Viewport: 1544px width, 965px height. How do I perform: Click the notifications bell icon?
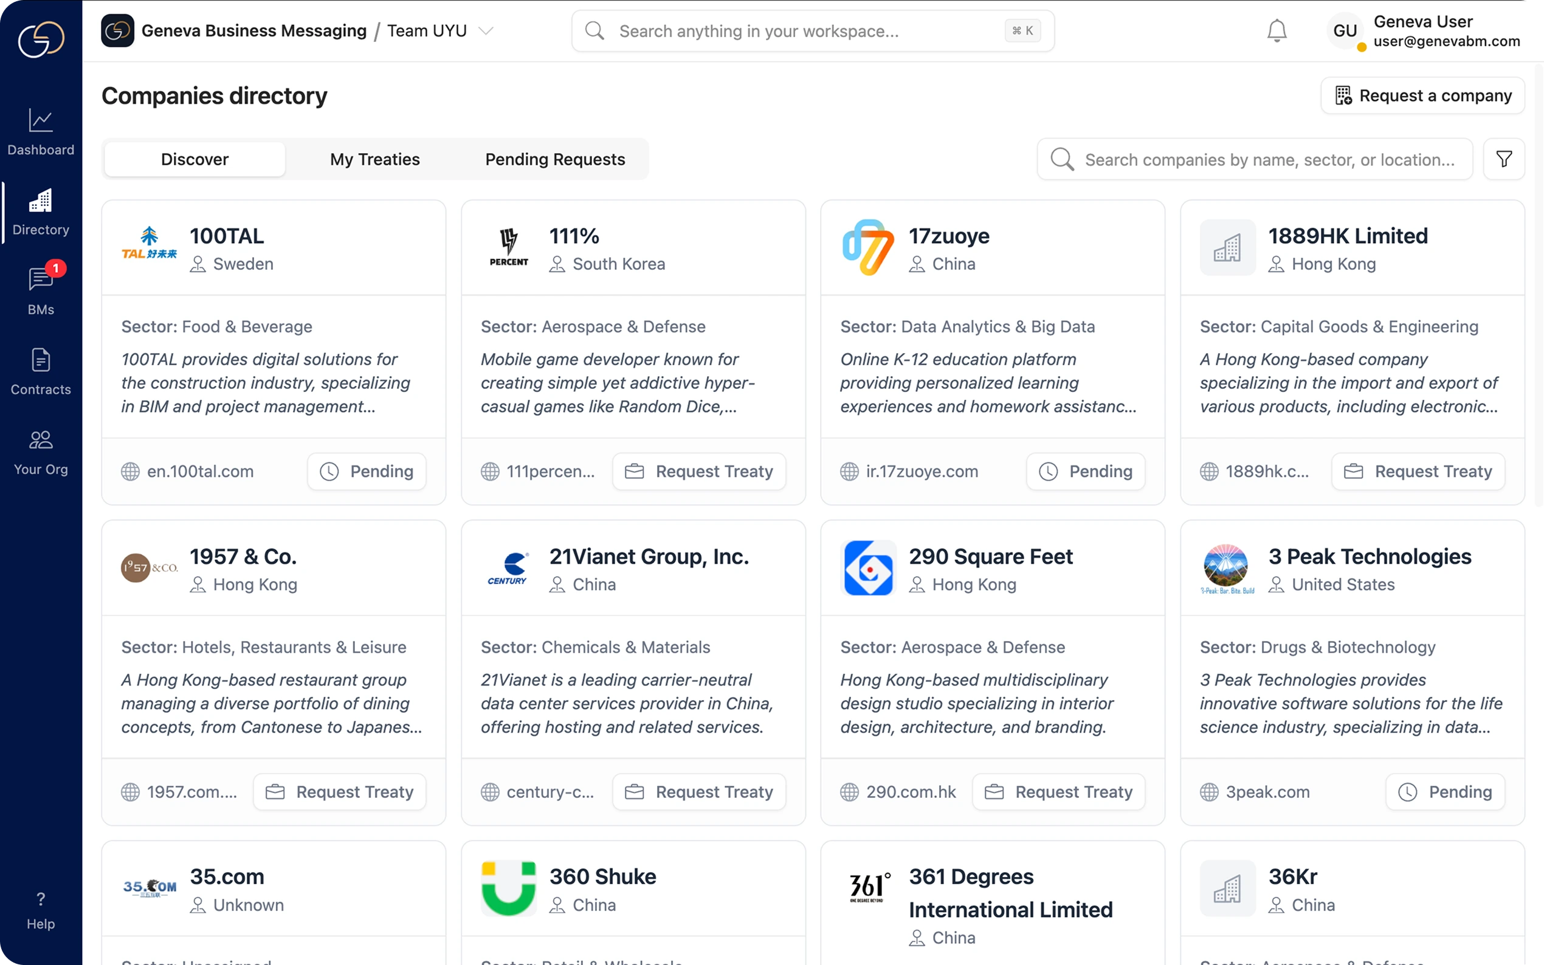(1277, 30)
